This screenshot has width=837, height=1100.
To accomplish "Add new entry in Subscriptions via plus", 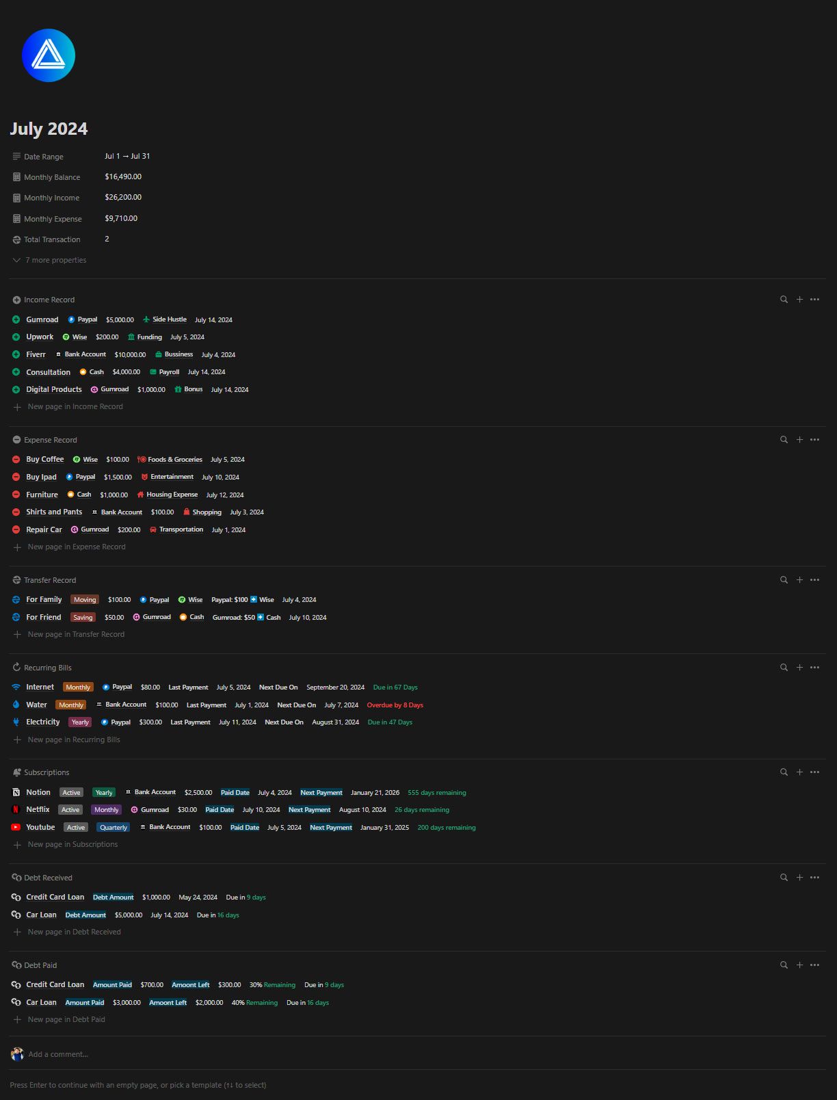I will tap(799, 772).
